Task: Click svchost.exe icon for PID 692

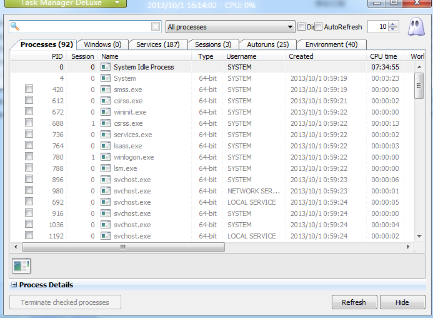Action: coord(106,202)
